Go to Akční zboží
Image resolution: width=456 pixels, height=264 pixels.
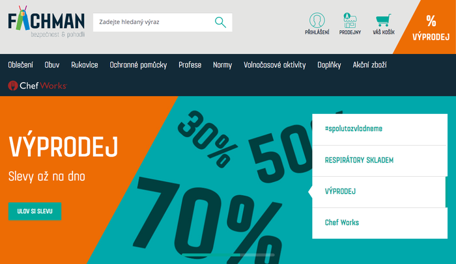(x=369, y=65)
